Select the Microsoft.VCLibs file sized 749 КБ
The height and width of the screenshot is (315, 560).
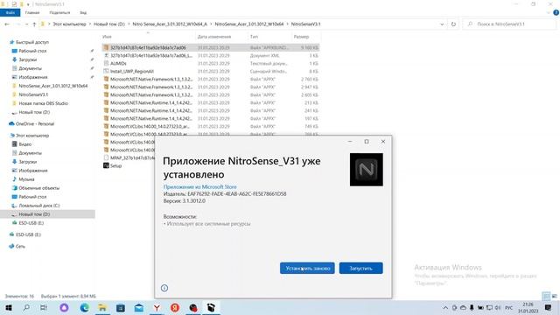[211, 126]
